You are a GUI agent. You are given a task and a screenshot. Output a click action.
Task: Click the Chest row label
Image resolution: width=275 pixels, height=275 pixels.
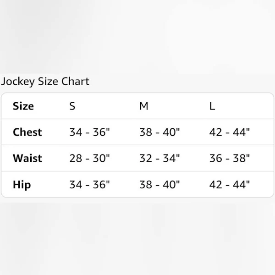coord(27,132)
